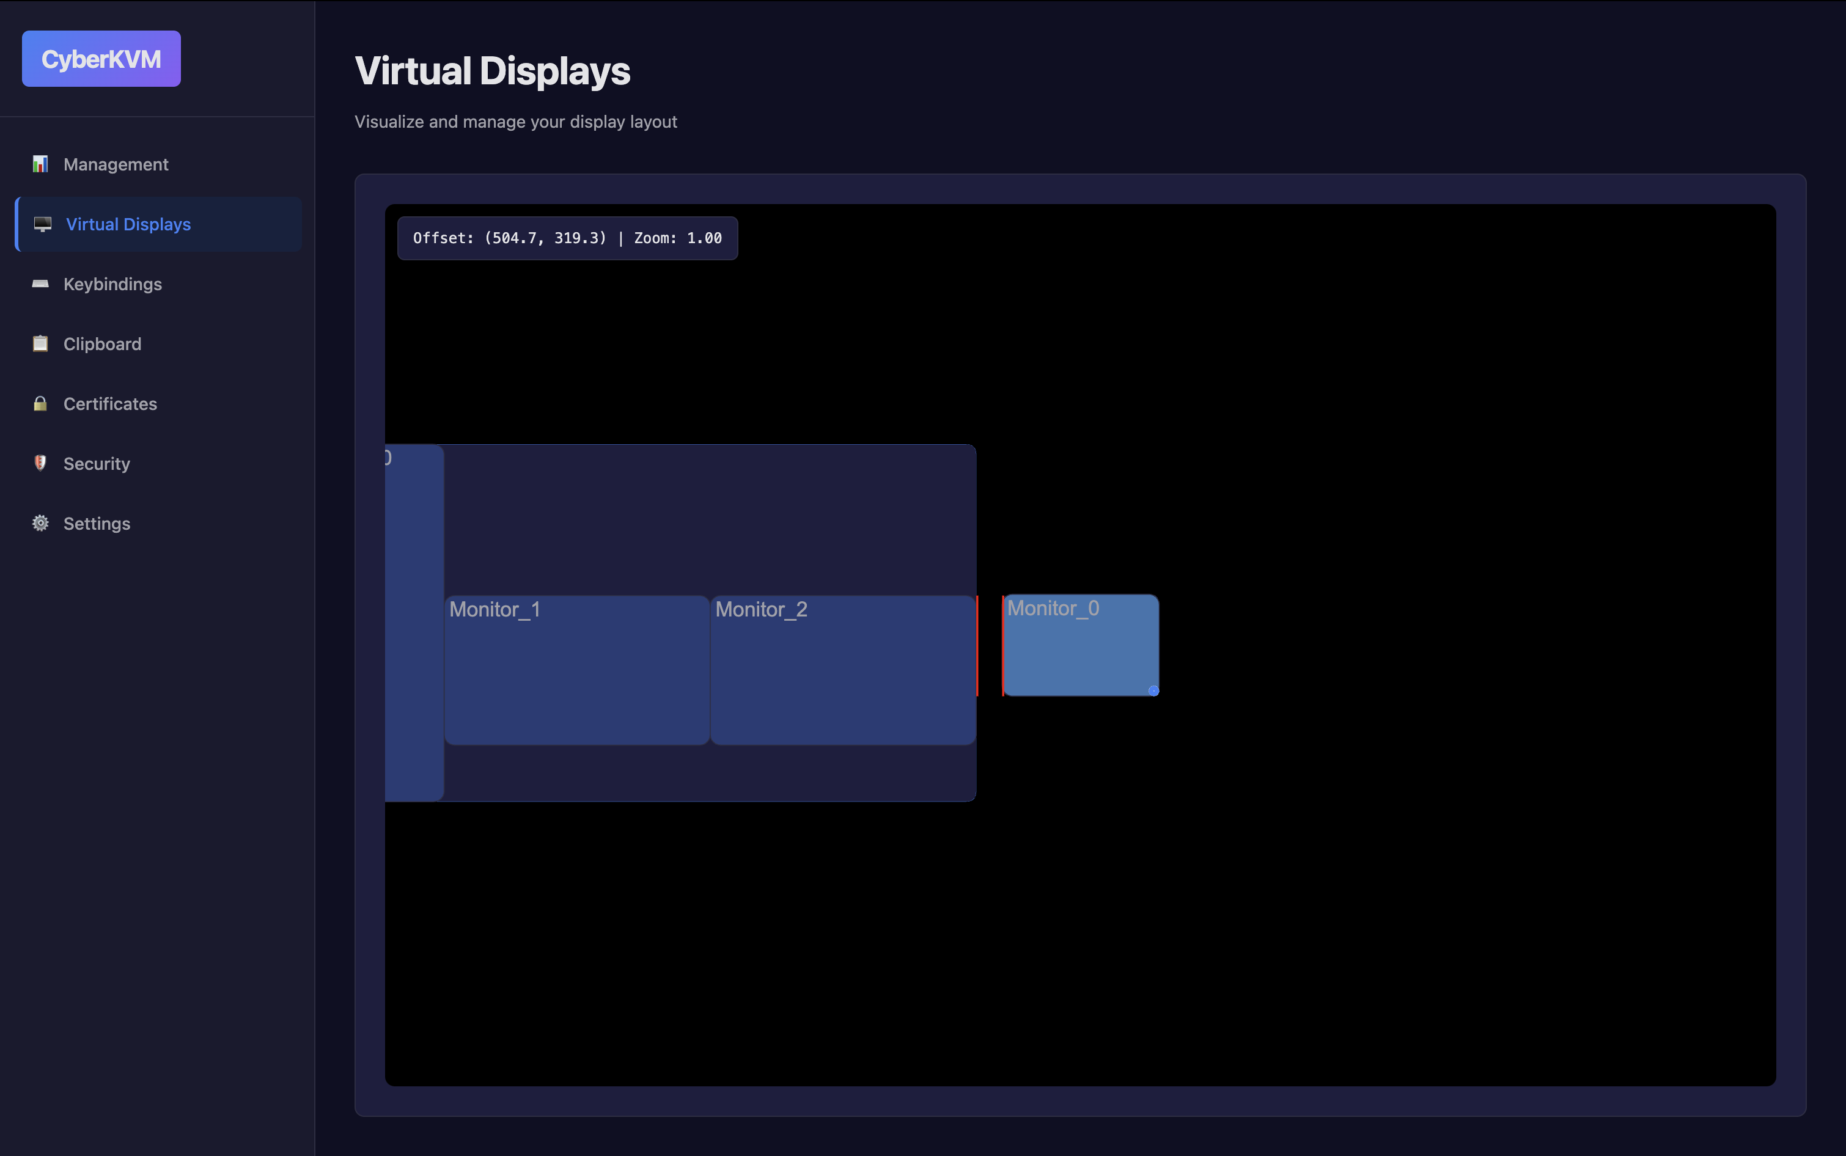
Task: Click the Management bar chart icon
Action: (x=40, y=164)
